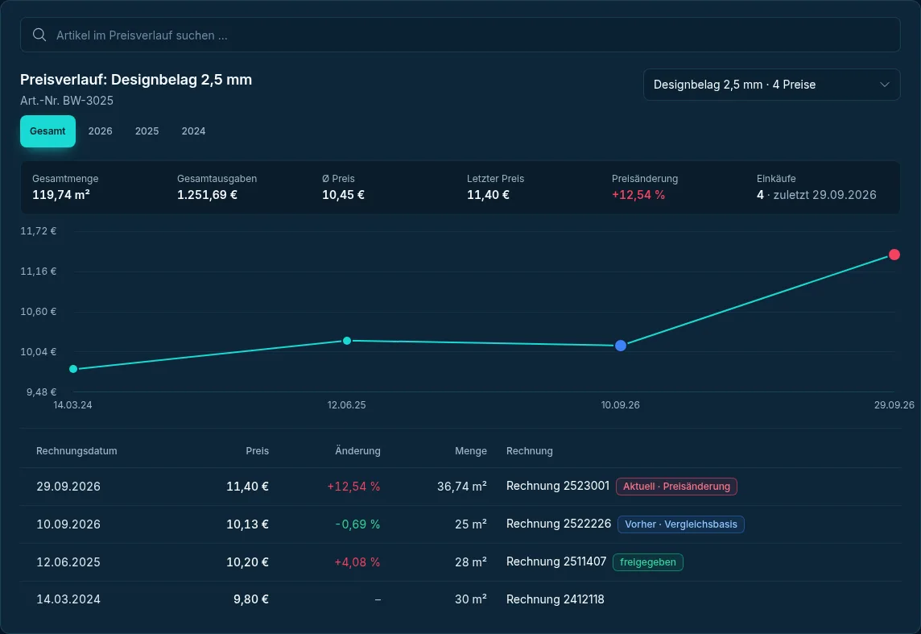The image size is (921, 634).
Task: Select the Gesamt tab
Action: (47, 131)
